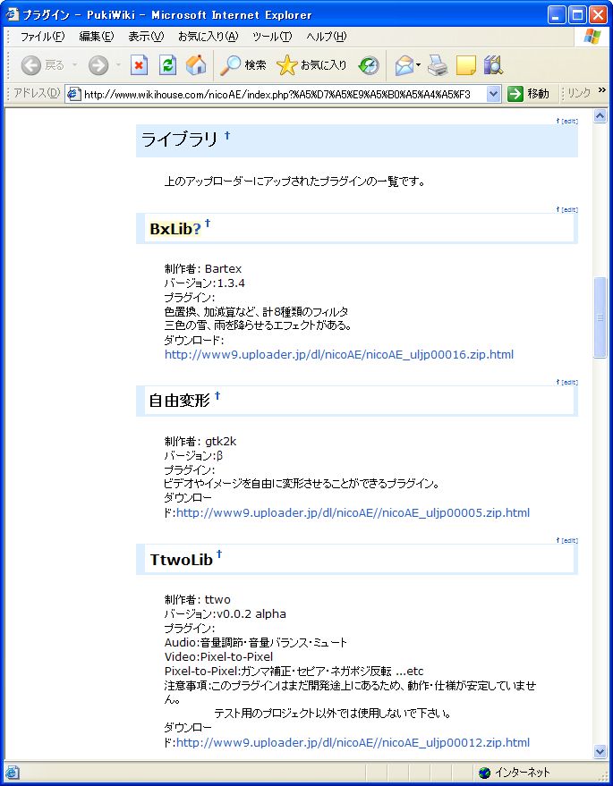Click the text 'バージョン:v0.0.2 alpha'
The height and width of the screenshot is (786, 613).
click(225, 613)
